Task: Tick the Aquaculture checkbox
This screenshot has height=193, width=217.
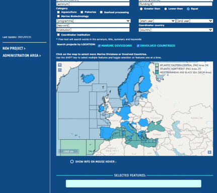Action: (x=58, y=12)
